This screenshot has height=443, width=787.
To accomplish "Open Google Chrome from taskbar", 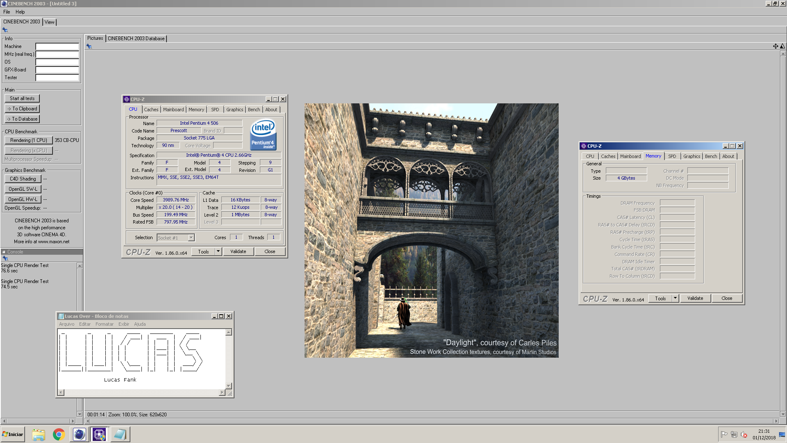I will point(59,434).
